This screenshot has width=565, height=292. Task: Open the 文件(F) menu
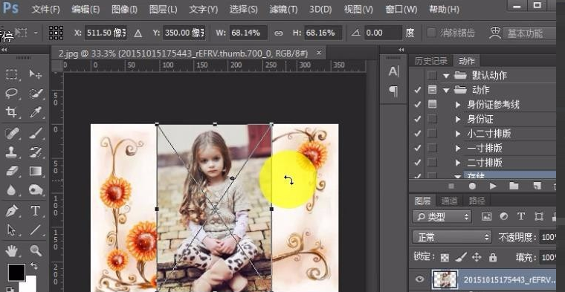coord(45,10)
